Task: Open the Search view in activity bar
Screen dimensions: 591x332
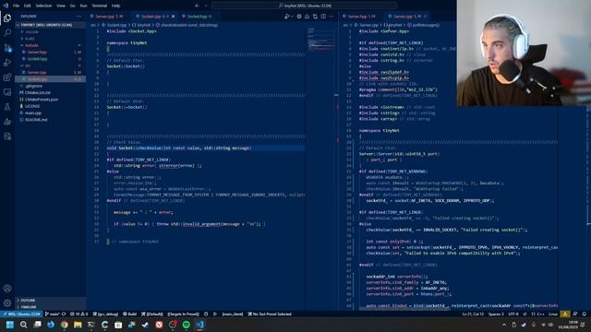Action: click(7, 33)
